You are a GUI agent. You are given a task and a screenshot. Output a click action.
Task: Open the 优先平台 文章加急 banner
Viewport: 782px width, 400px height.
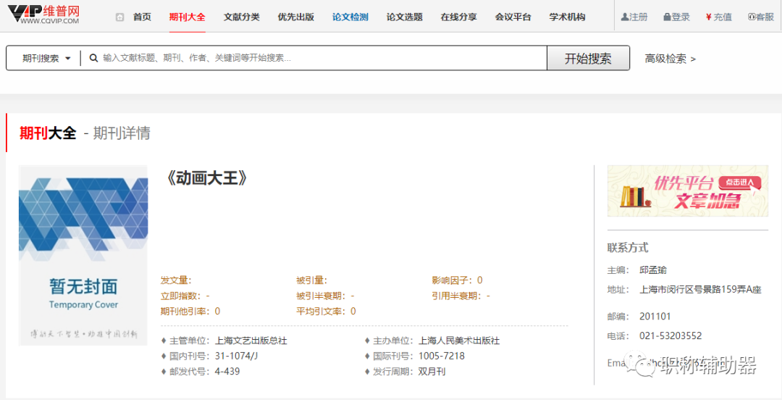[x=688, y=191]
